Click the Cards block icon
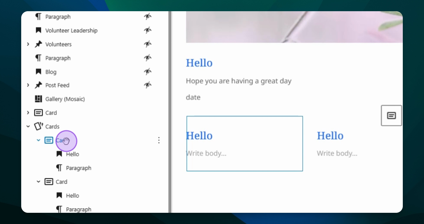This screenshot has width=424, height=224. [x=39, y=126]
